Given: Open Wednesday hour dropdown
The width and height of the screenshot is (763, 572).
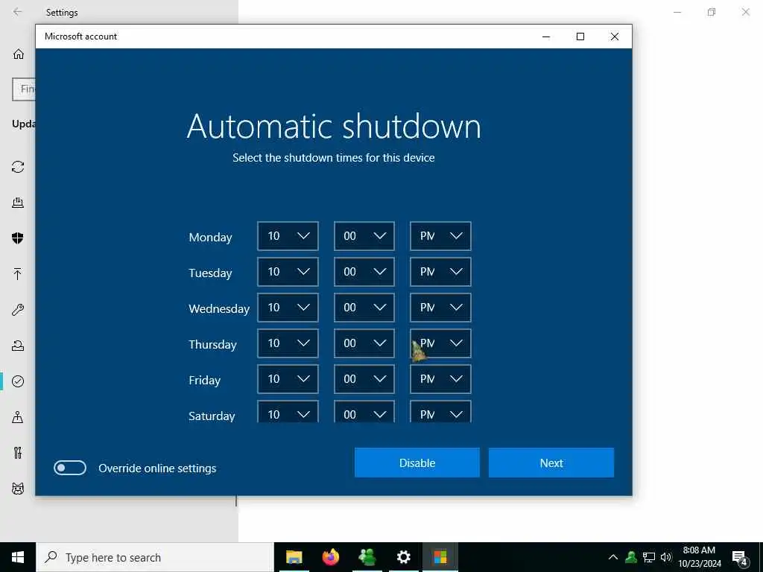Looking at the screenshot, I should tap(288, 308).
